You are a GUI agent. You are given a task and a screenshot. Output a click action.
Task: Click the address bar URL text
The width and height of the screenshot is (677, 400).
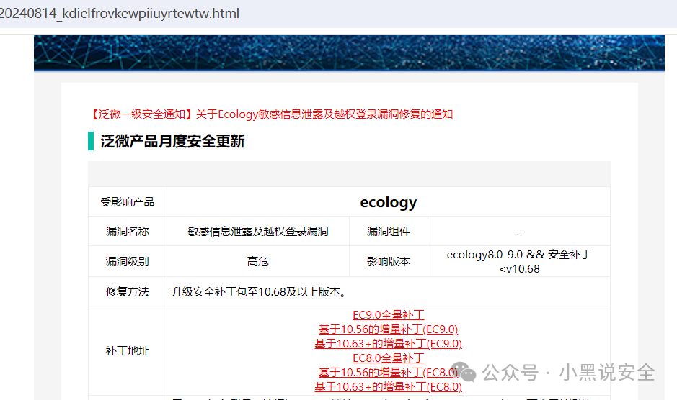(119, 14)
